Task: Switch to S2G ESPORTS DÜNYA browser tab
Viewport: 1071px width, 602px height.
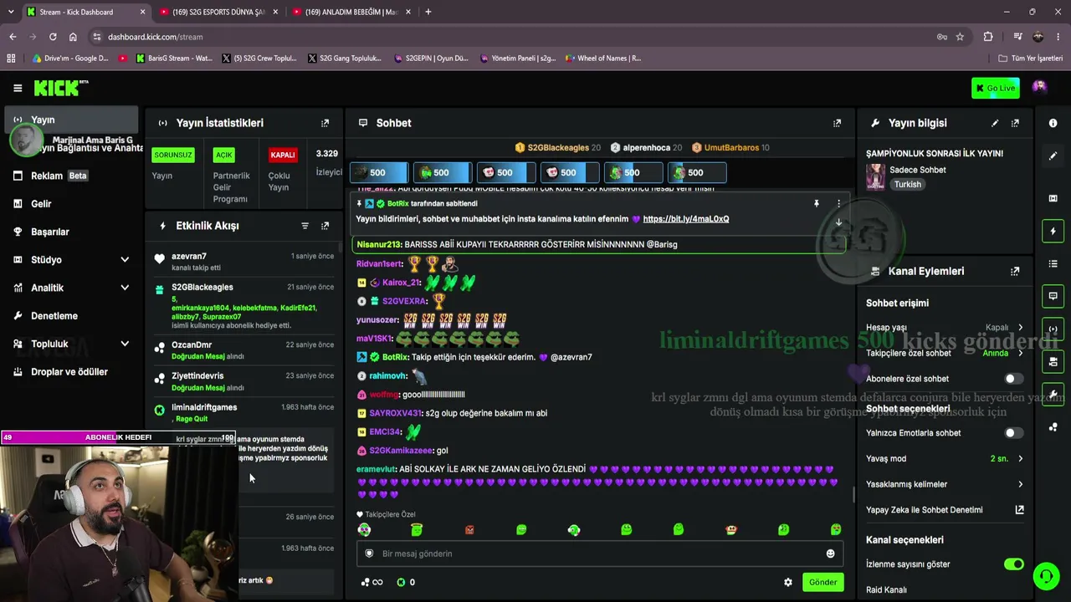Action: 218,12
